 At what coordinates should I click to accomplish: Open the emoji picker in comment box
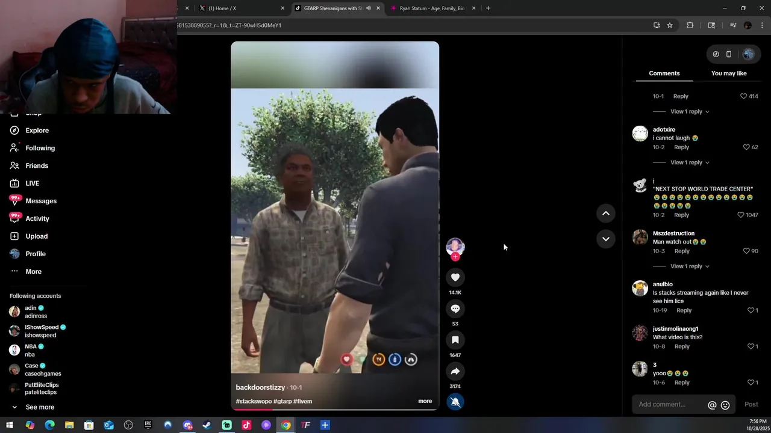click(x=725, y=405)
